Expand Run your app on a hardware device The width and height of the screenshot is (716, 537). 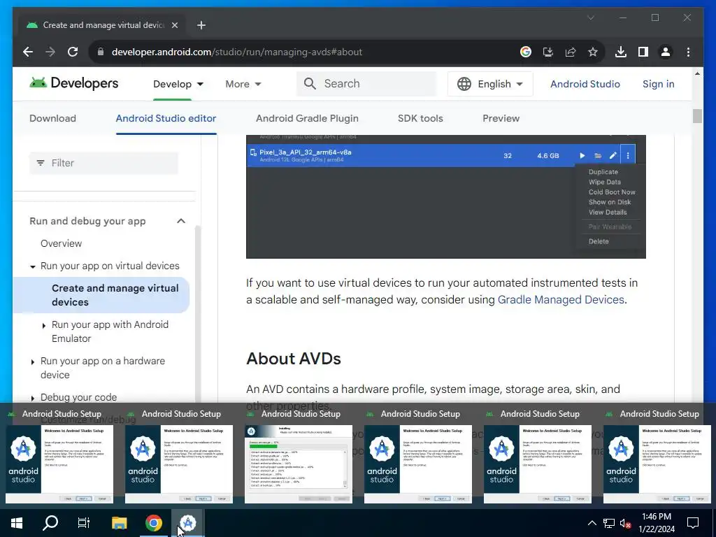coord(32,362)
